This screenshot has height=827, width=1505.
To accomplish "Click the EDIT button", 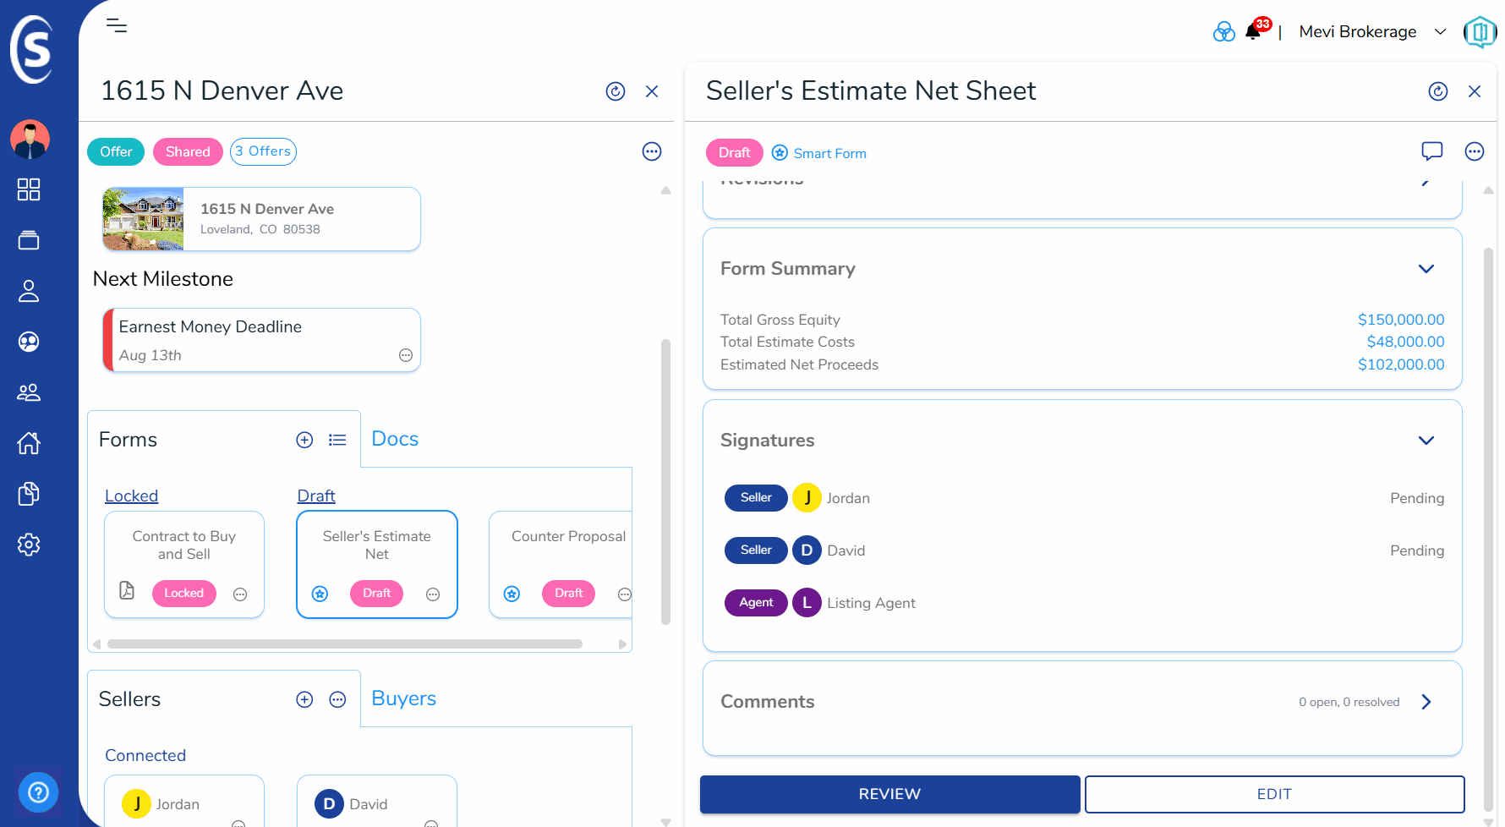I will [1274, 794].
